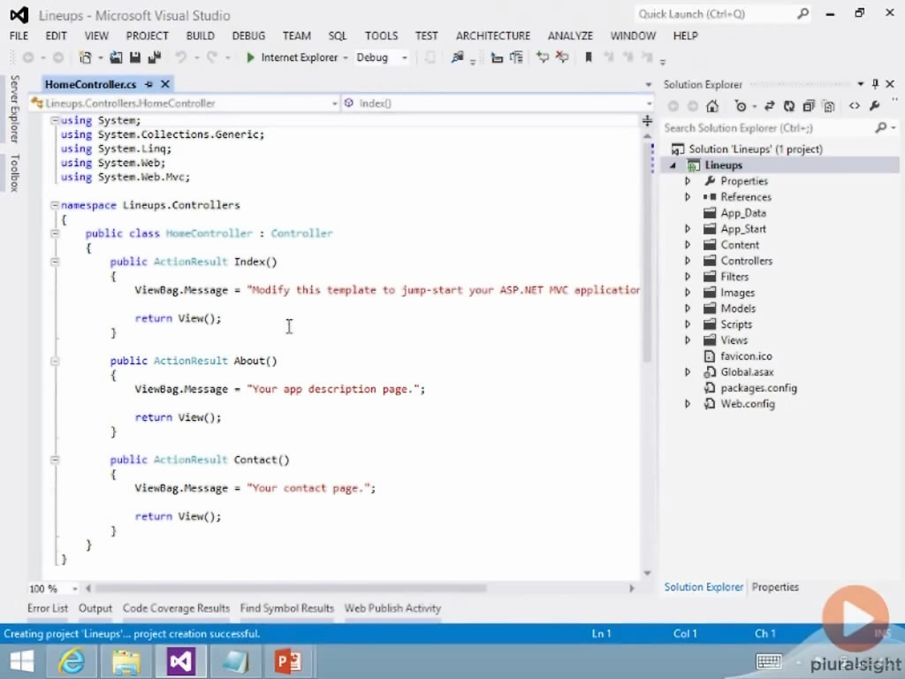
Task: Save the current file with the floppy icon
Action: pos(135,57)
